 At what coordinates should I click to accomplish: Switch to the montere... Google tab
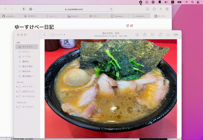click(x=139, y=16)
